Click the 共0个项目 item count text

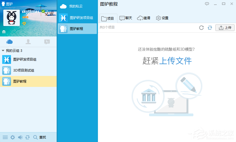click(x=107, y=27)
